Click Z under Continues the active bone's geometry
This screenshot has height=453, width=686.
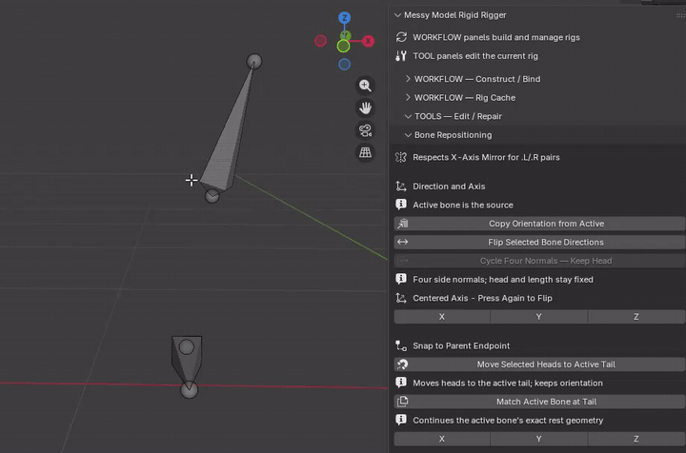point(636,439)
